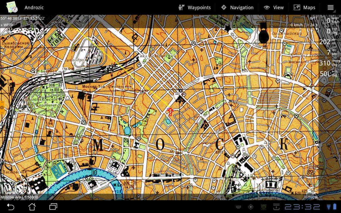Tap the Android home button

[32, 207]
